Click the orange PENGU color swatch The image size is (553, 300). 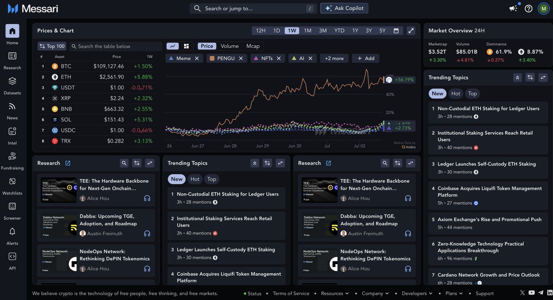coord(212,59)
